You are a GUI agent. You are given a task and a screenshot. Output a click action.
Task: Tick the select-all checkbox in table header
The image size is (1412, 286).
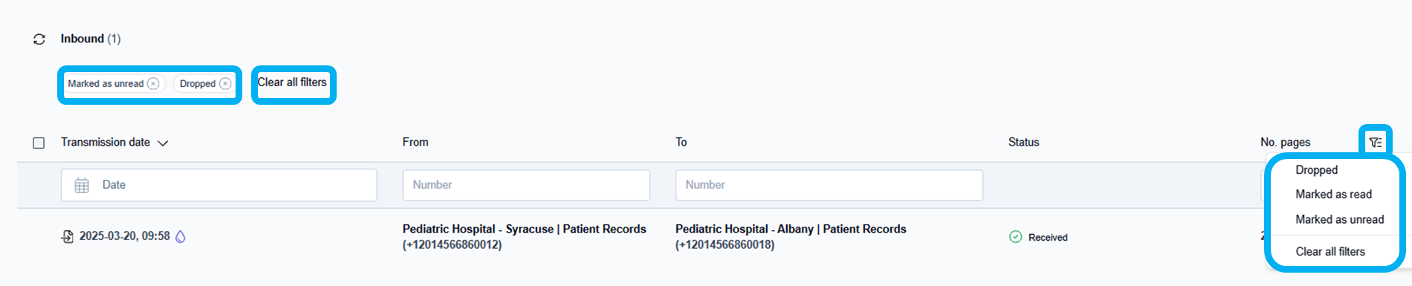coord(39,143)
